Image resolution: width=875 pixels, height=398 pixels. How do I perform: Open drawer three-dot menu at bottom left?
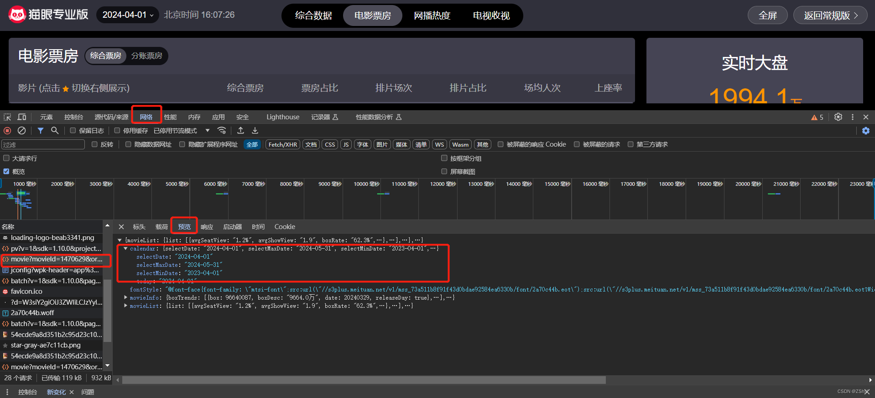click(7, 392)
